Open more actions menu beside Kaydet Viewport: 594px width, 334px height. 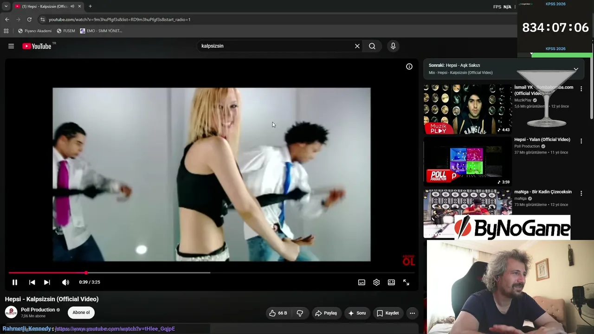(x=412, y=313)
